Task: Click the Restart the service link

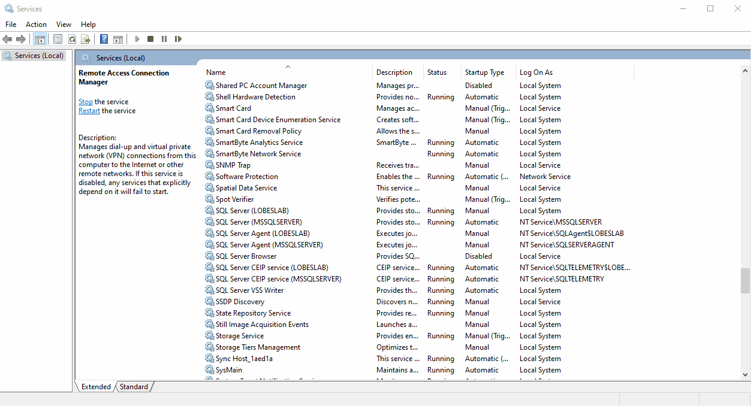Action: click(89, 111)
